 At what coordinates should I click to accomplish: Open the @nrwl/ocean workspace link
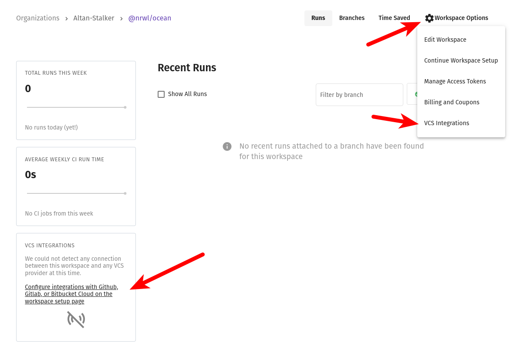(x=150, y=18)
